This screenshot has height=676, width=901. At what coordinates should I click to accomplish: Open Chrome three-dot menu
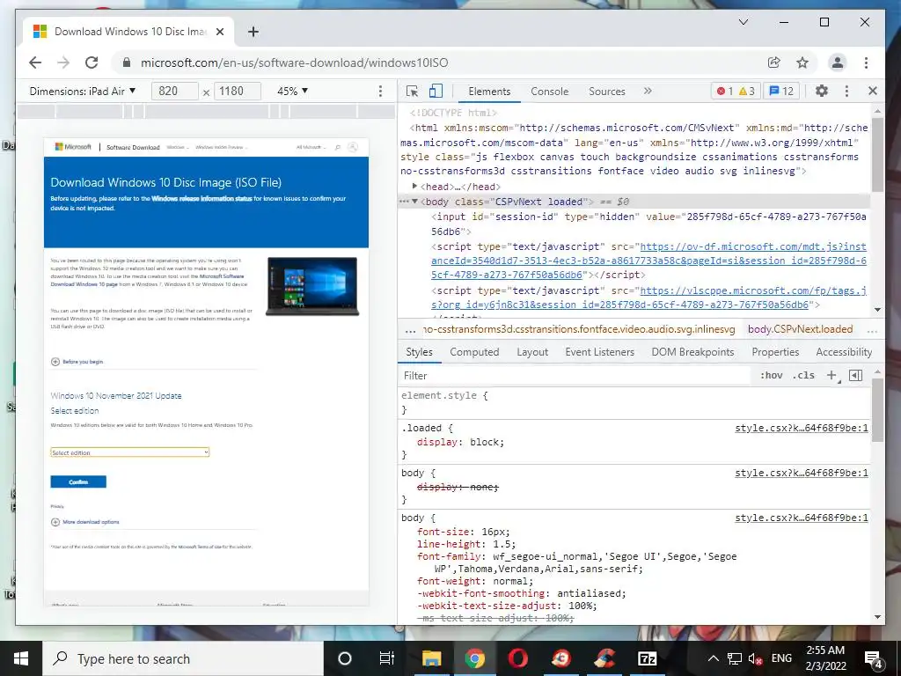866,62
